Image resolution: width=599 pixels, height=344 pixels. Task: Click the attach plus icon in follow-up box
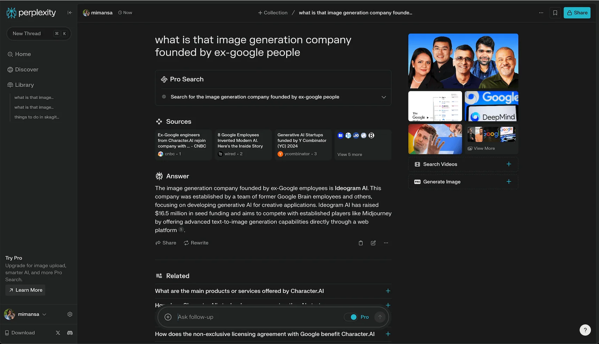[168, 317]
